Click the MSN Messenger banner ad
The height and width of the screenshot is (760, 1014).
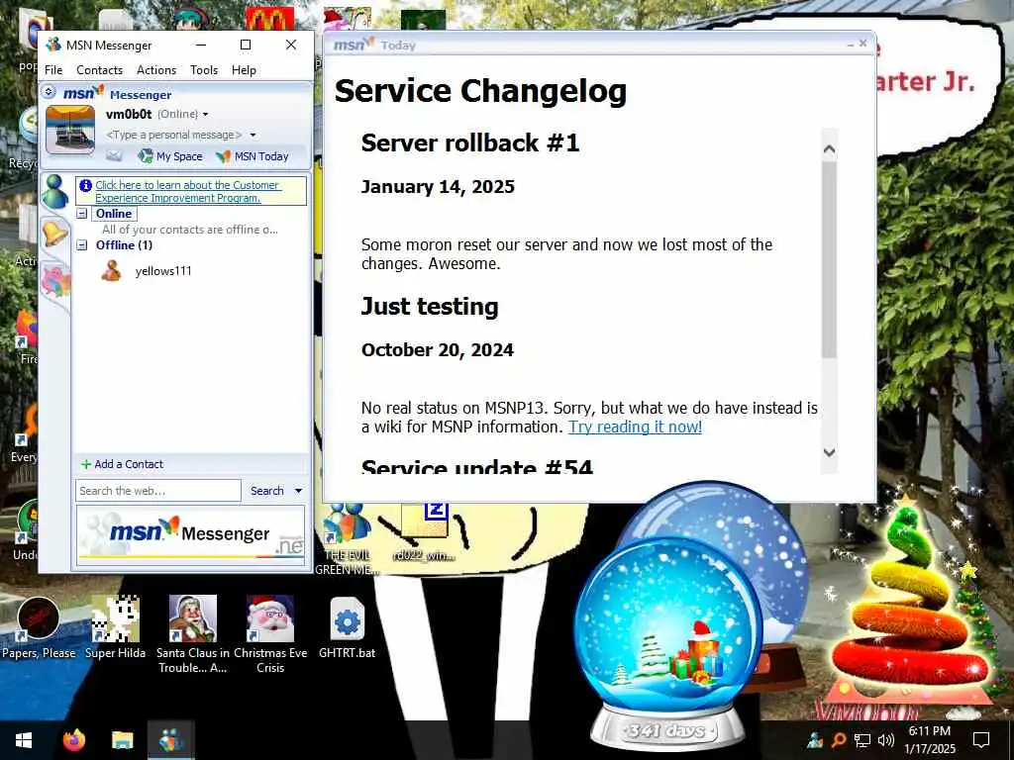point(191,535)
